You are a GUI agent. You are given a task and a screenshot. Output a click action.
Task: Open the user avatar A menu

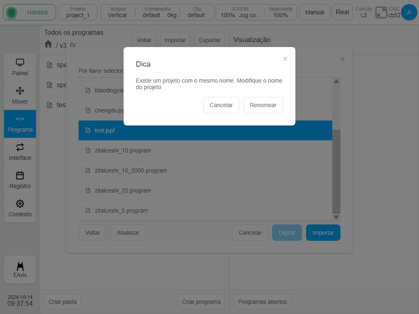[x=409, y=12]
